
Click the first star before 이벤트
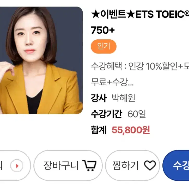click(x=95, y=14)
